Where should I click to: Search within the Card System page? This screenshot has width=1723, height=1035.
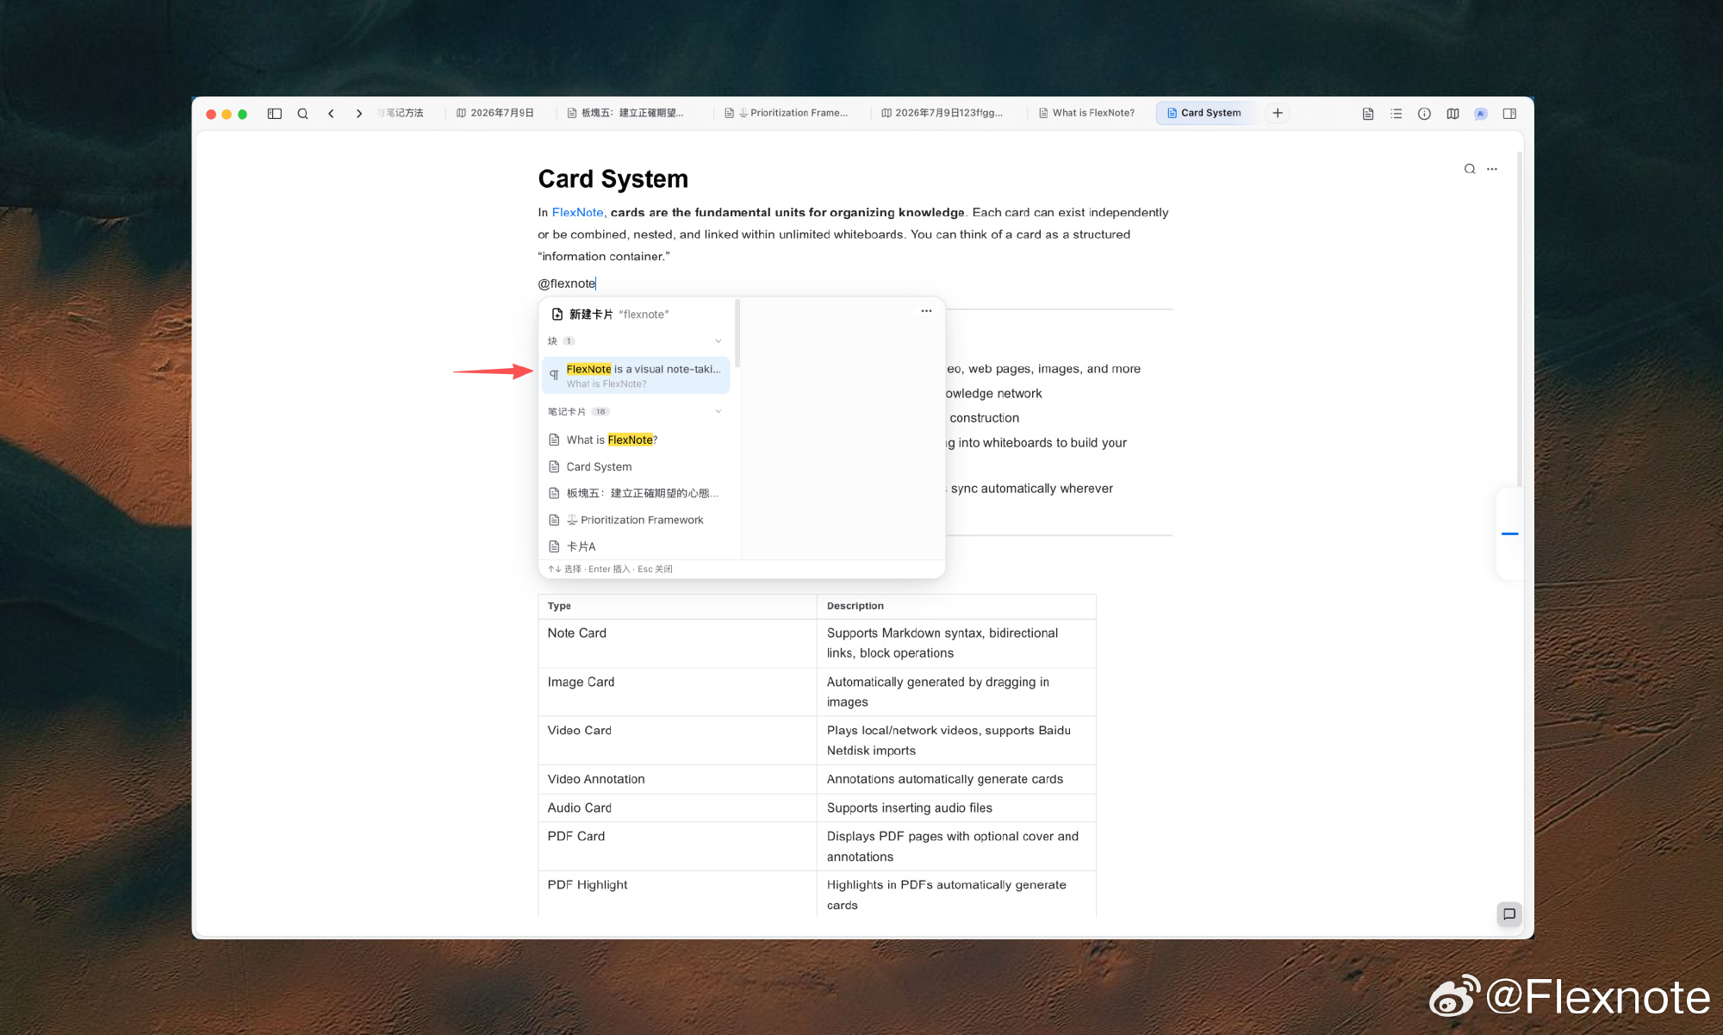click(1470, 169)
